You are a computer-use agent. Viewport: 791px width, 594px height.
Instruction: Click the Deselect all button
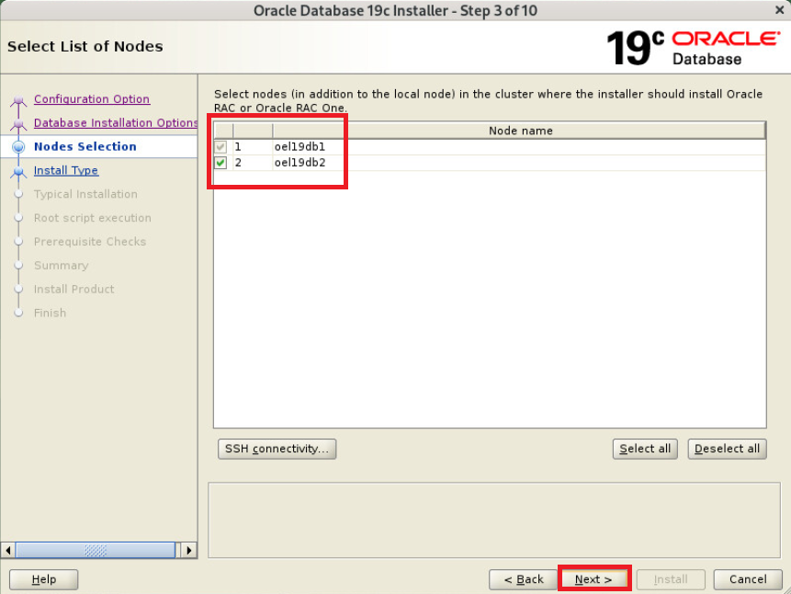pyautogui.click(x=727, y=449)
